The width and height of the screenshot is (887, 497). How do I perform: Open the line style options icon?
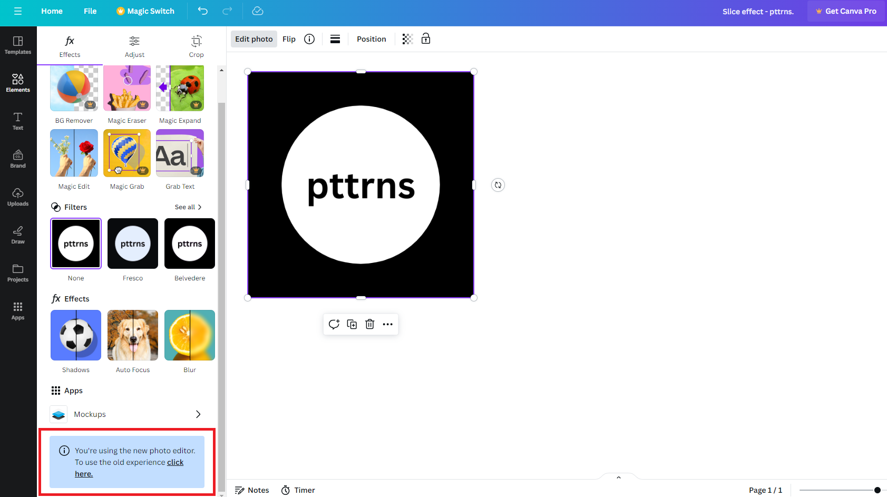coord(335,39)
